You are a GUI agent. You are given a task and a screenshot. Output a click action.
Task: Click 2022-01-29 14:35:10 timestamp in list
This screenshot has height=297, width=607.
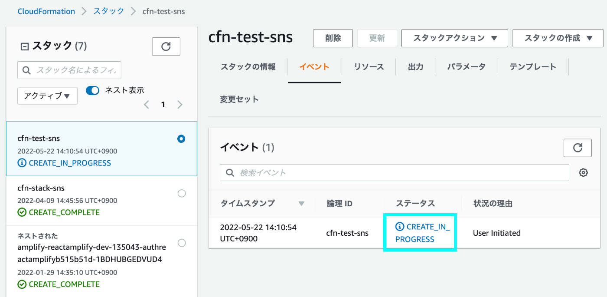(x=67, y=273)
